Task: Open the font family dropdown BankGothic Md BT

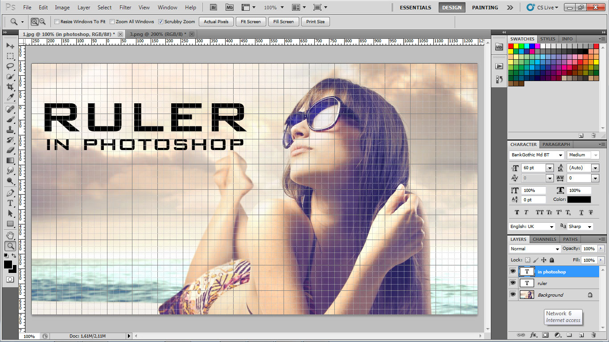Action: [x=560, y=155]
